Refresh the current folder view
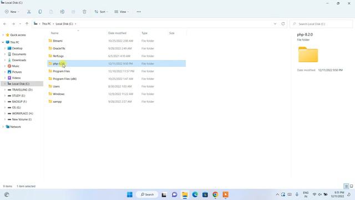Screen dimensions: 355x200 (x=283, y=24)
